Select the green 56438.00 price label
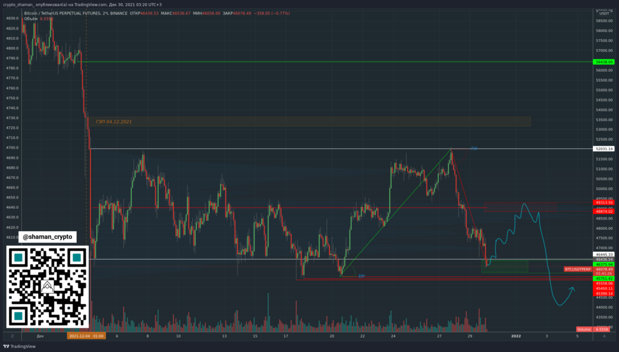 [x=603, y=62]
